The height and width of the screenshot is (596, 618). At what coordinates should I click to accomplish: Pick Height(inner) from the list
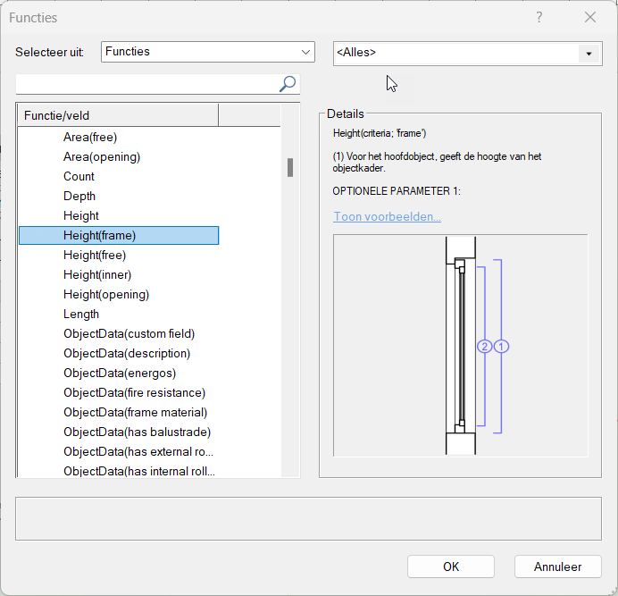coord(97,274)
